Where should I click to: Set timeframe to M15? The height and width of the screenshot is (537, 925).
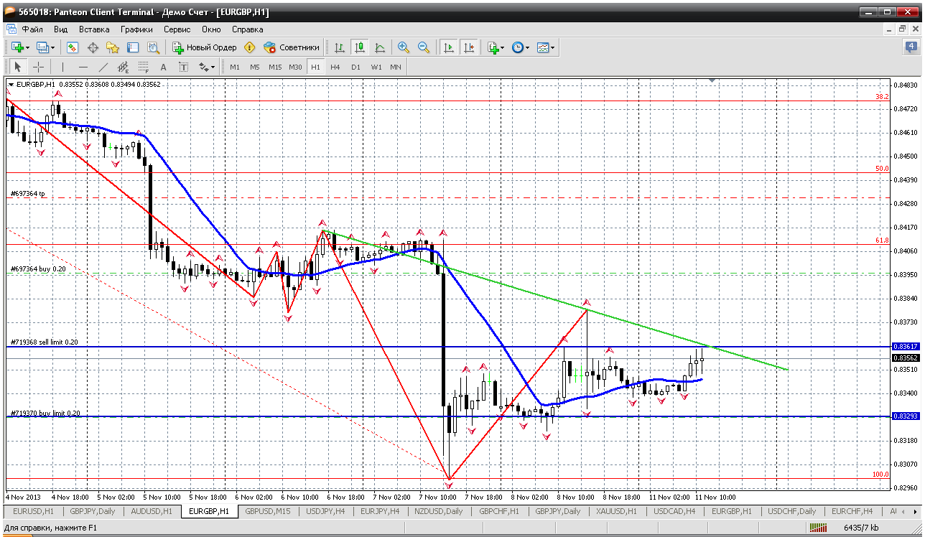point(275,67)
